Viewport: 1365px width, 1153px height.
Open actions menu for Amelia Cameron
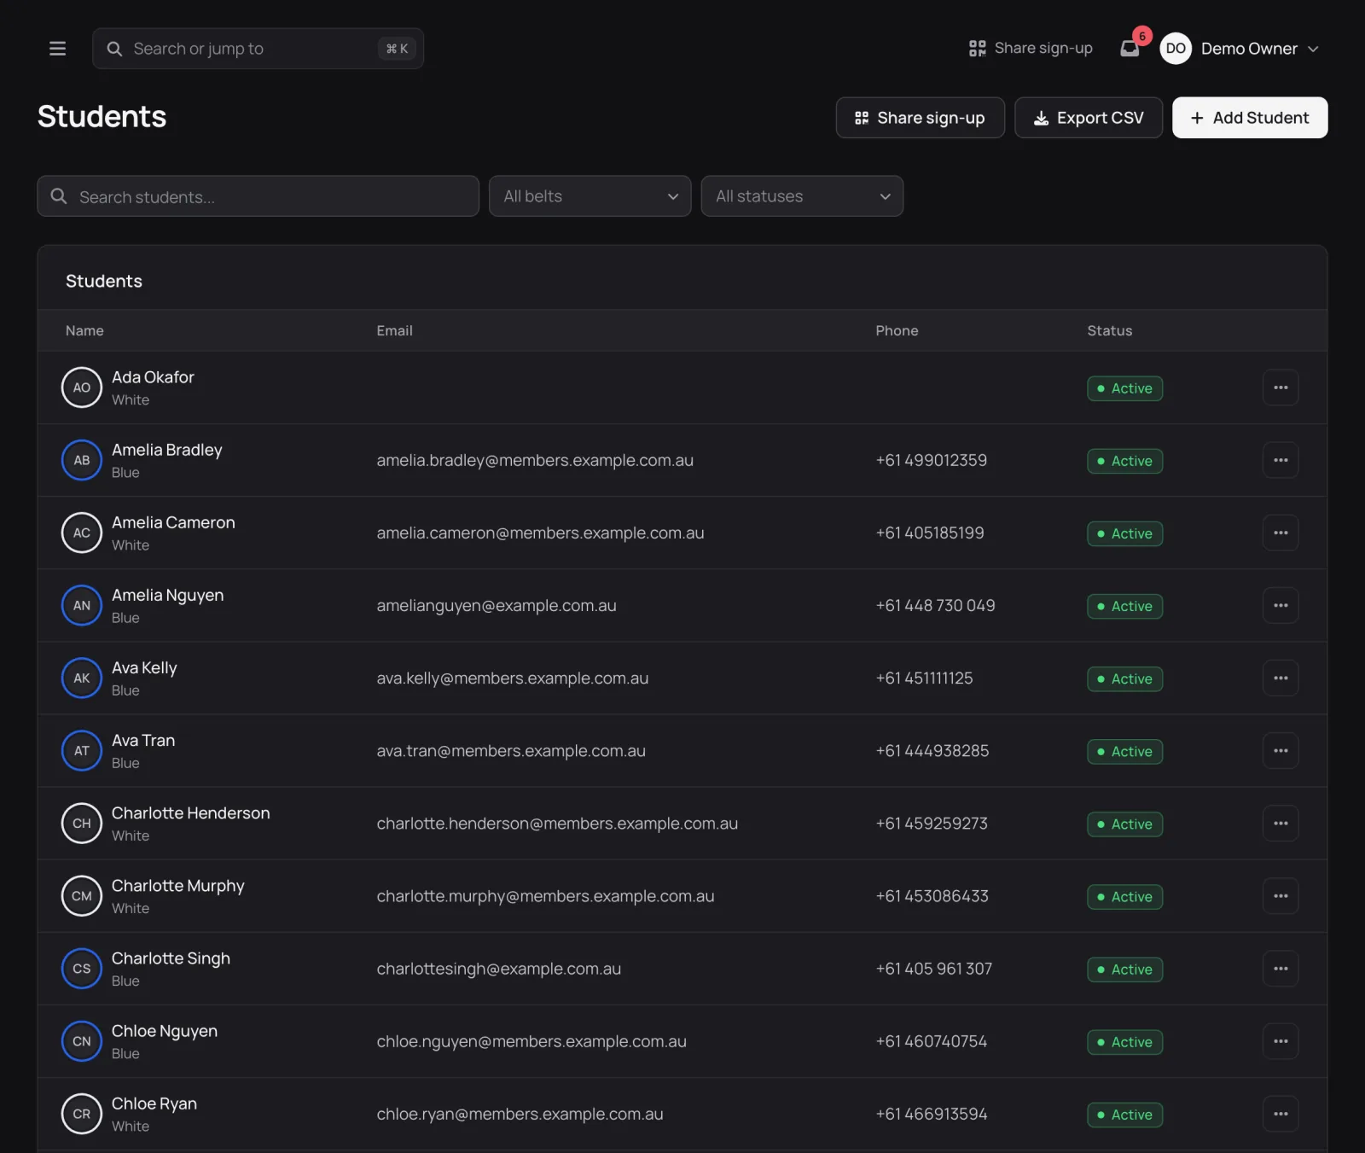(1281, 533)
